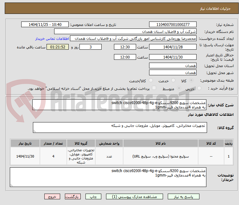Click the item name cell سوئیچ محتوا
Screen dimensions: 239x205
(x=161, y=156)
